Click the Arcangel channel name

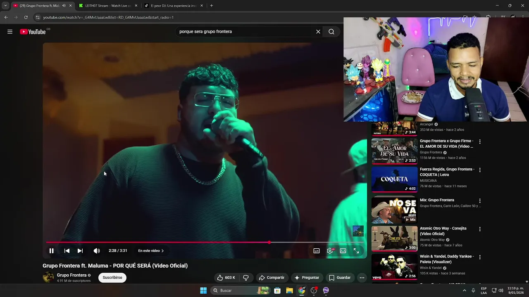tap(427, 124)
